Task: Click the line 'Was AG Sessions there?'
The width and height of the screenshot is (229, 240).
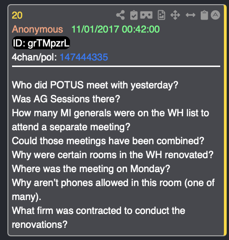Action: point(66,99)
